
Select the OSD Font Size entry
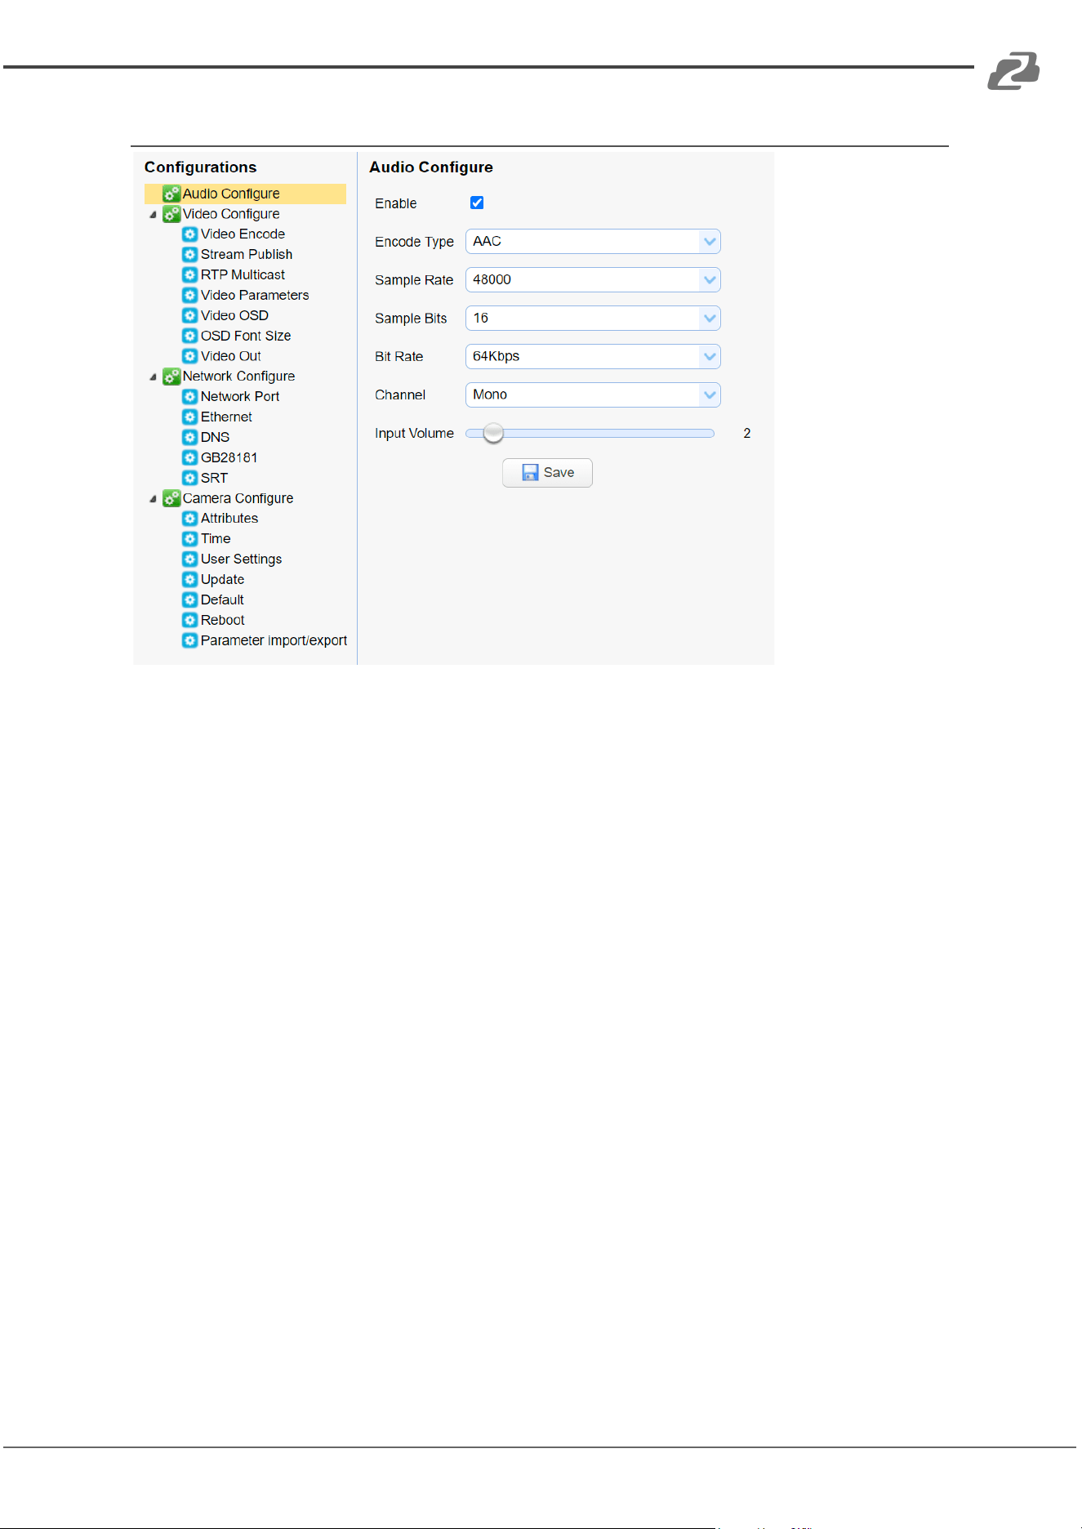coord(246,336)
